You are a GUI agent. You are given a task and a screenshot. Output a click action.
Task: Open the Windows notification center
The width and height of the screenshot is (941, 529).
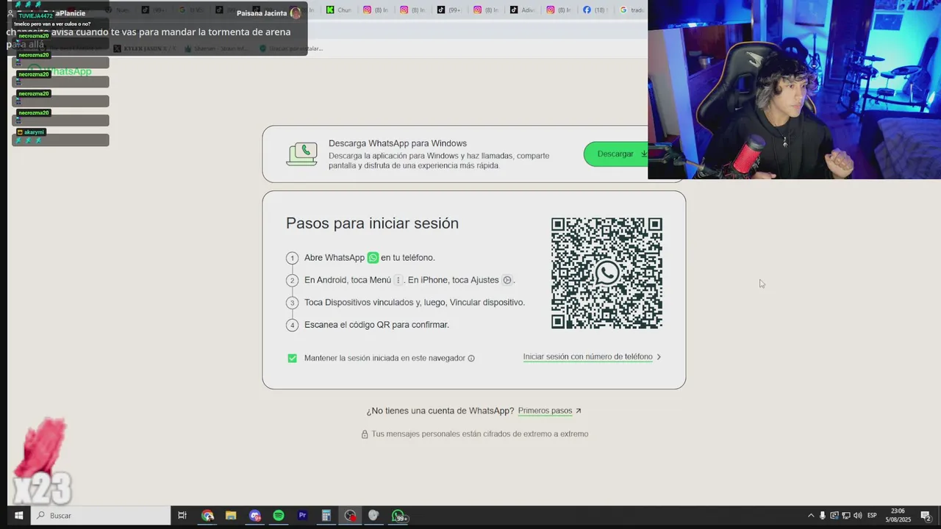[926, 516]
